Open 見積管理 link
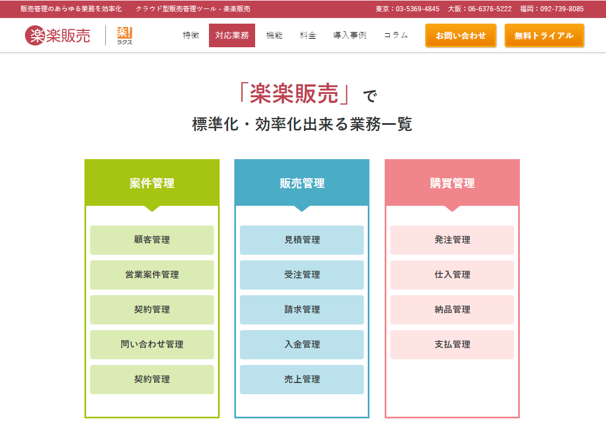This screenshot has height=433, width=606. point(302,240)
